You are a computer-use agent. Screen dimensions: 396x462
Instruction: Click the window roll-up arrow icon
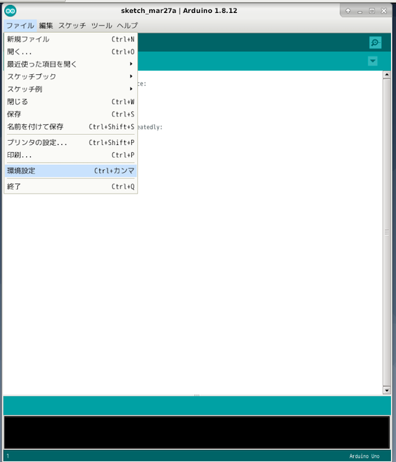point(348,11)
